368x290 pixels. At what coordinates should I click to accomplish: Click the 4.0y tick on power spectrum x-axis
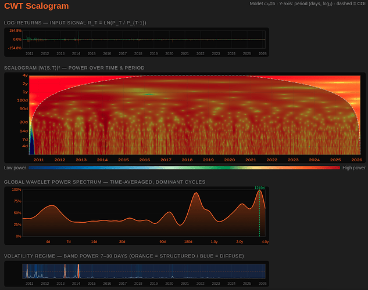(x=265, y=242)
